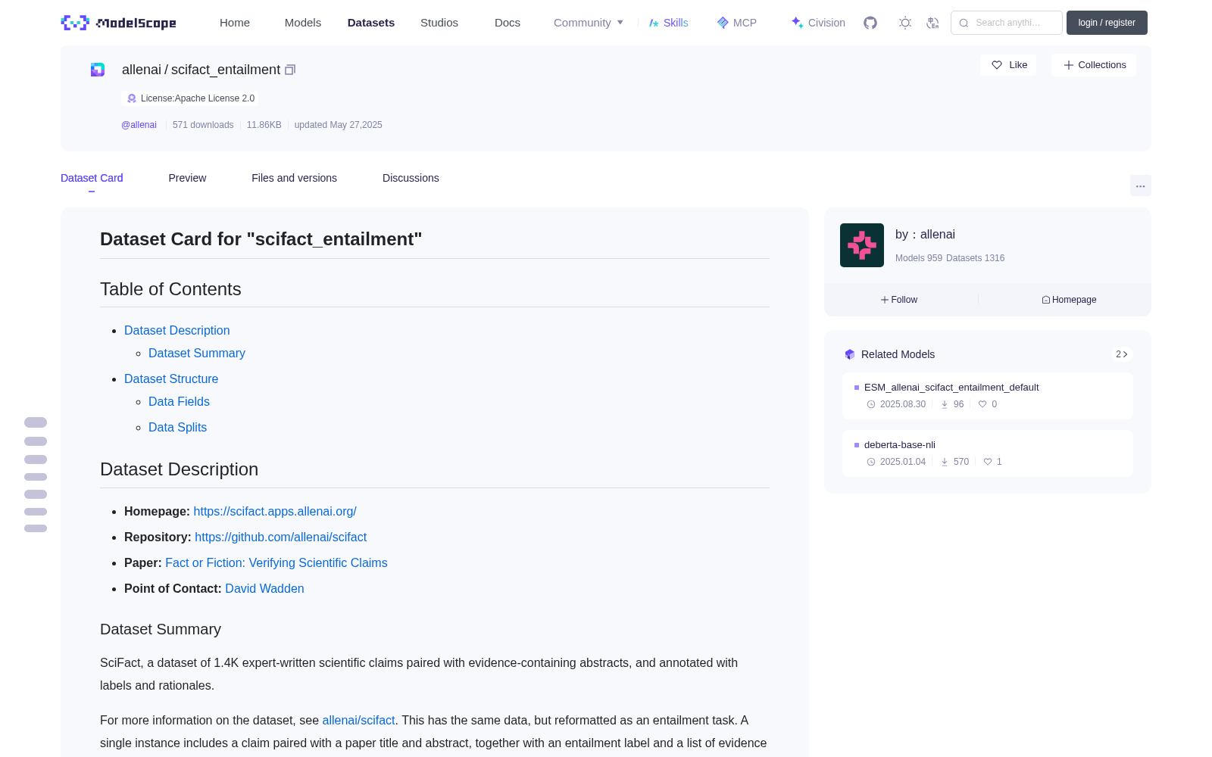Open the ModelScope logo homepage
Screen dimensions: 1212x757
[x=118, y=23]
